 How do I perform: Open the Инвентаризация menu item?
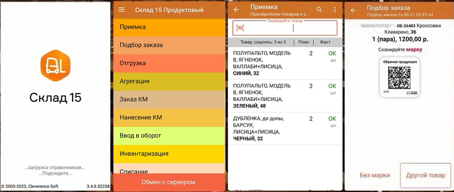pos(169,154)
